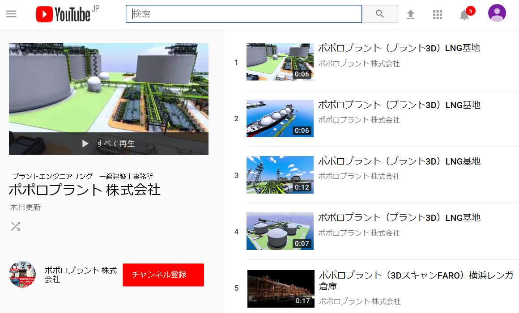Image resolution: width=519 pixels, height=313 pixels.
Task: Open title of playlist video 1
Action: pos(399,48)
